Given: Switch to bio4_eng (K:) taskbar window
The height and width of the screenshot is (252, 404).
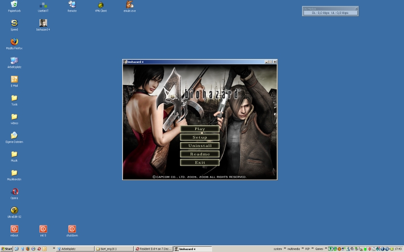Looking at the screenshot, I should pos(114,249).
